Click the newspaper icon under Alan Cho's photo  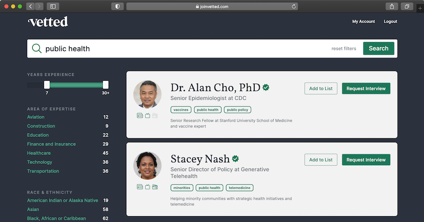140,116
